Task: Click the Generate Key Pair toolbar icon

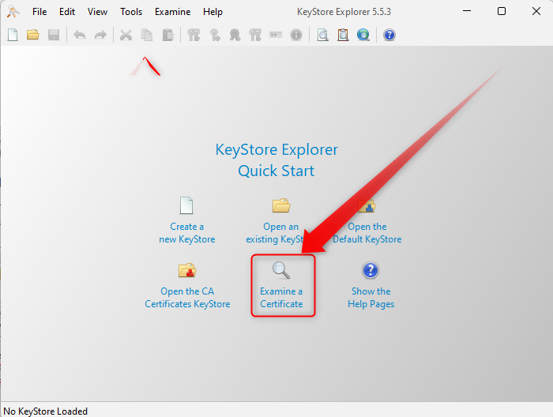Action: tap(194, 35)
